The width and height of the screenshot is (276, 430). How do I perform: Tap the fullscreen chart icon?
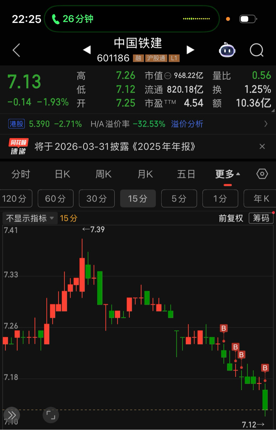click(x=51, y=415)
